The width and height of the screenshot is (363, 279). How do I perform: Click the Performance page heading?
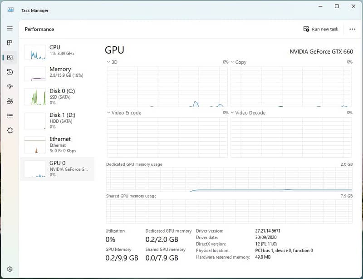39,29
